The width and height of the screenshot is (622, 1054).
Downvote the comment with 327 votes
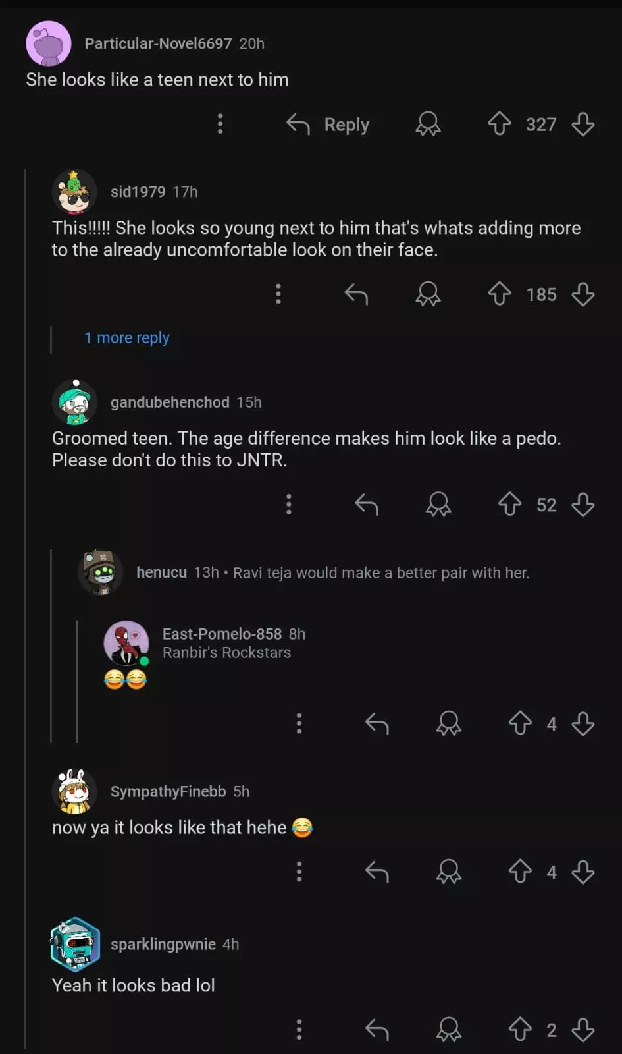coord(583,124)
